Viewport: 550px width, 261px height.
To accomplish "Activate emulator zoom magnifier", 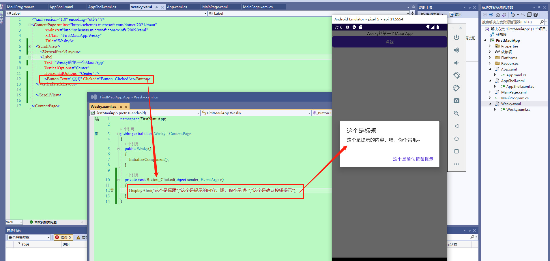I will coord(456,113).
